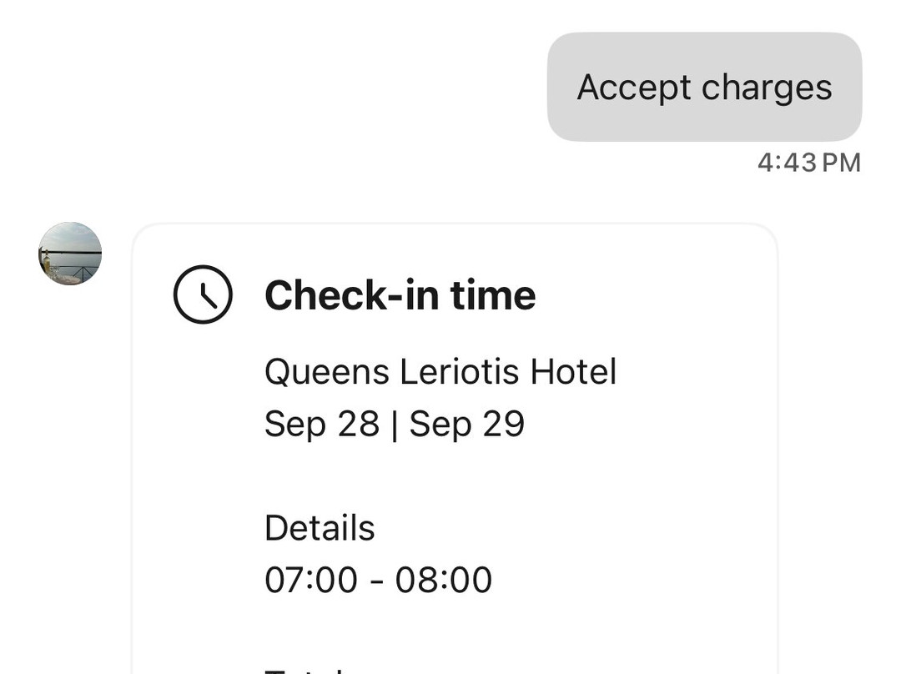Click the Sep 29 date
Image resolution: width=901 pixels, height=674 pixels.
[467, 424]
